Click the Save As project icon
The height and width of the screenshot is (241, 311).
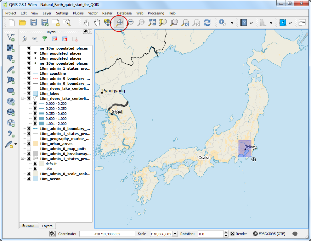[45, 23]
